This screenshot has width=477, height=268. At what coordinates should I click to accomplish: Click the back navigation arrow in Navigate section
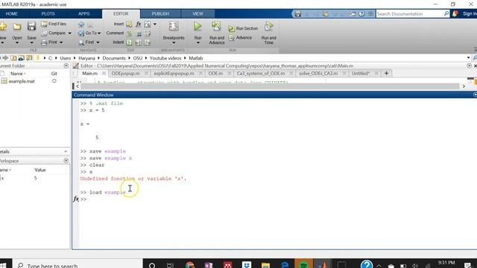coord(81,24)
